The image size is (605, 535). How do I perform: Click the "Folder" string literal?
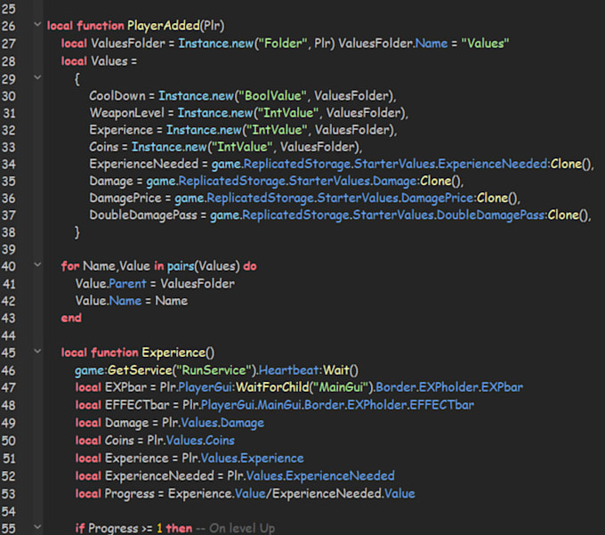[282, 44]
